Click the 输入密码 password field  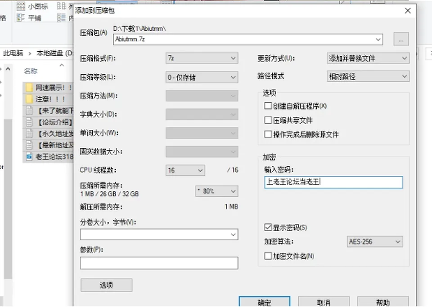[333, 182]
